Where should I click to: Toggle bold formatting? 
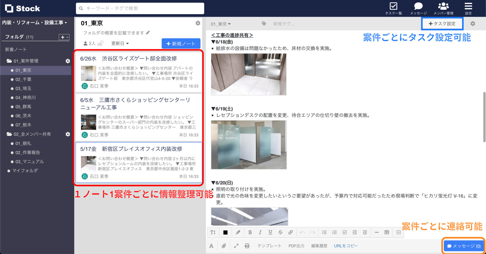(250, 232)
